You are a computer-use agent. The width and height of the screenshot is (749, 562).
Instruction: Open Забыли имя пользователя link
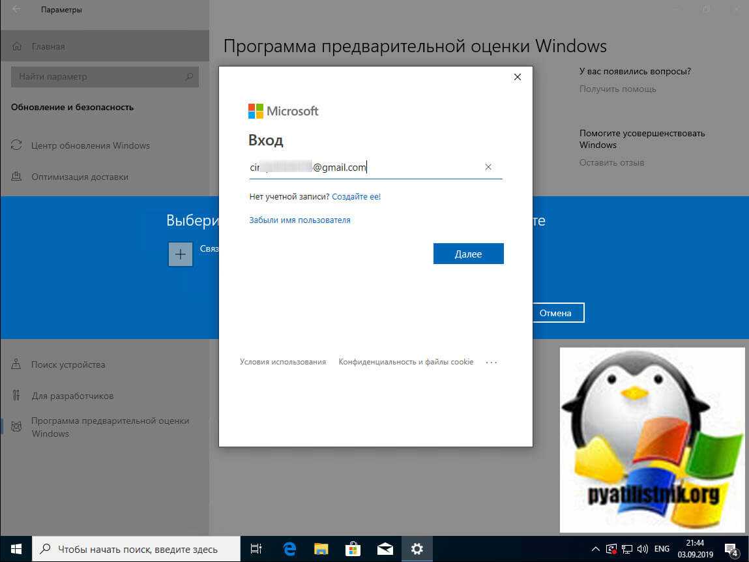[x=300, y=220]
